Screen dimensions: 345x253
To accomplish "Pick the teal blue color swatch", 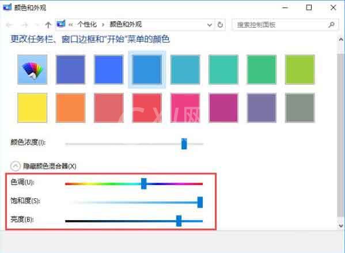I will [185, 70].
